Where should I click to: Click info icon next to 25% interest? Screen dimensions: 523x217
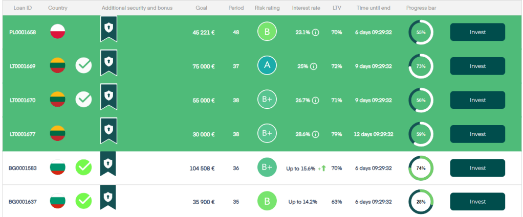point(314,66)
